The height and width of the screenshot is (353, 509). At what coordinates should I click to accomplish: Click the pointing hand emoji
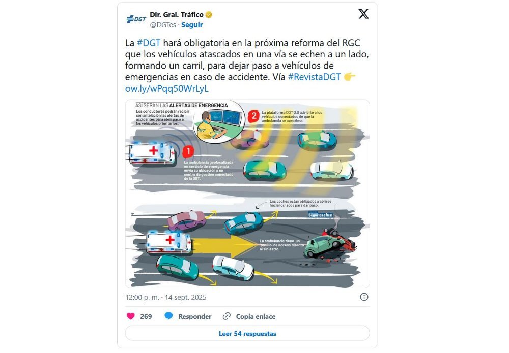click(x=349, y=77)
